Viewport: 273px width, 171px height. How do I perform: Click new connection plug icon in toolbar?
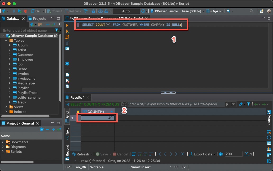4,11
